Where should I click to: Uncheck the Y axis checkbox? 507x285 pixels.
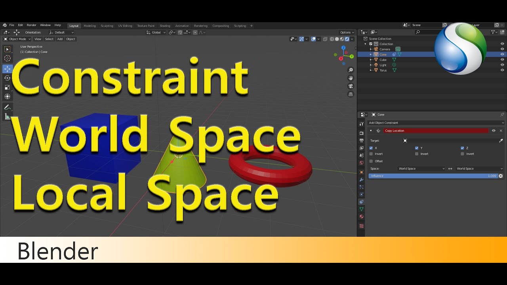pos(417,148)
